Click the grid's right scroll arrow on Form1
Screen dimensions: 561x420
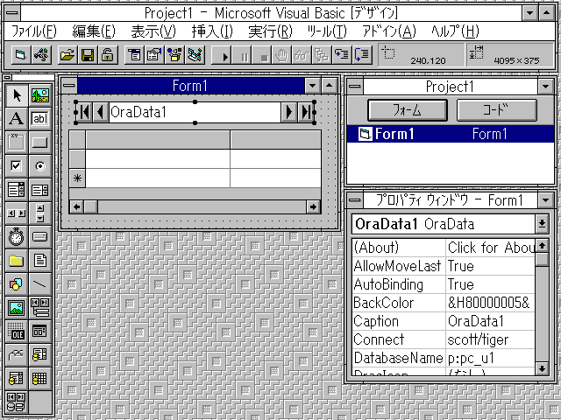(x=313, y=206)
